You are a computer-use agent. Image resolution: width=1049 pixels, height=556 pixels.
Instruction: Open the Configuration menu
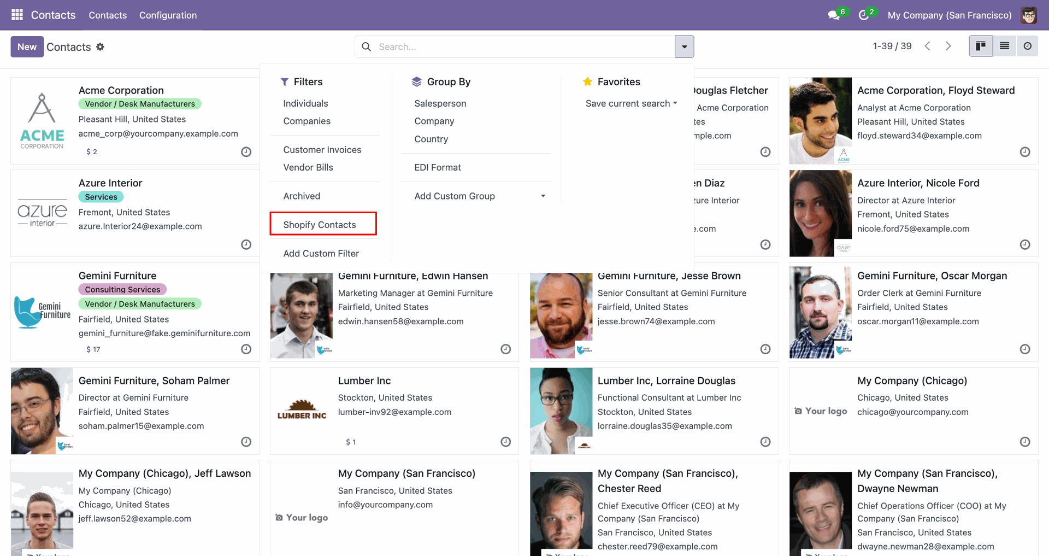168,15
